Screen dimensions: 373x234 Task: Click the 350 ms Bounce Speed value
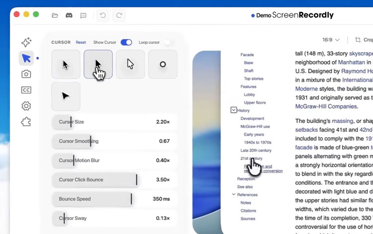161,199
